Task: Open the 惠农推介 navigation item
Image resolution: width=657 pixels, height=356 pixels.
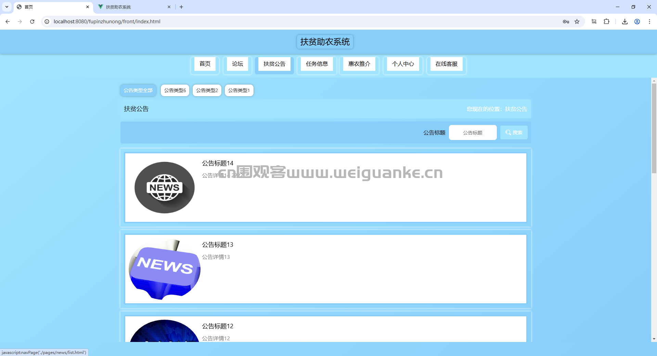Action: tap(359, 64)
